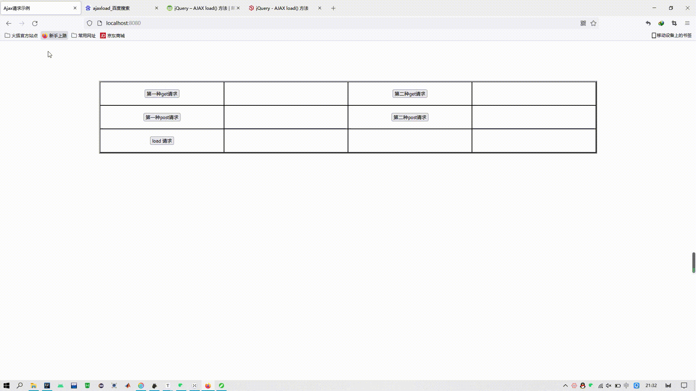Screen dimensions: 696x391
Task: Open the download manager globe extension icon
Action: pos(661,23)
